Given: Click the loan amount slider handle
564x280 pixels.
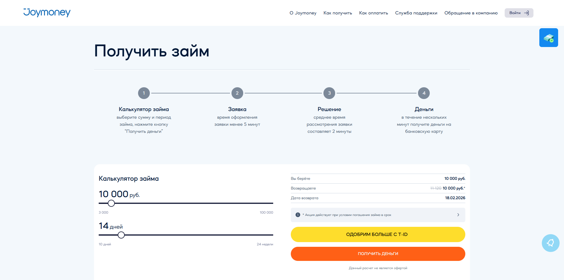Looking at the screenshot, I should [111, 203].
